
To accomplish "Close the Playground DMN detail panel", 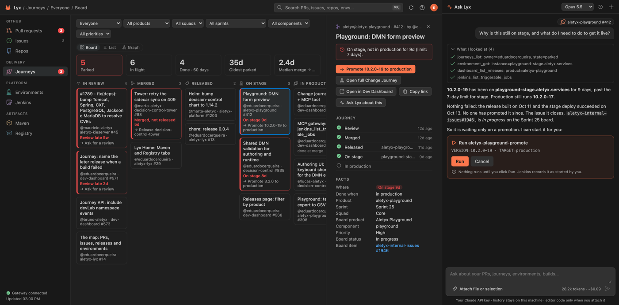I will (x=428, y=26).
